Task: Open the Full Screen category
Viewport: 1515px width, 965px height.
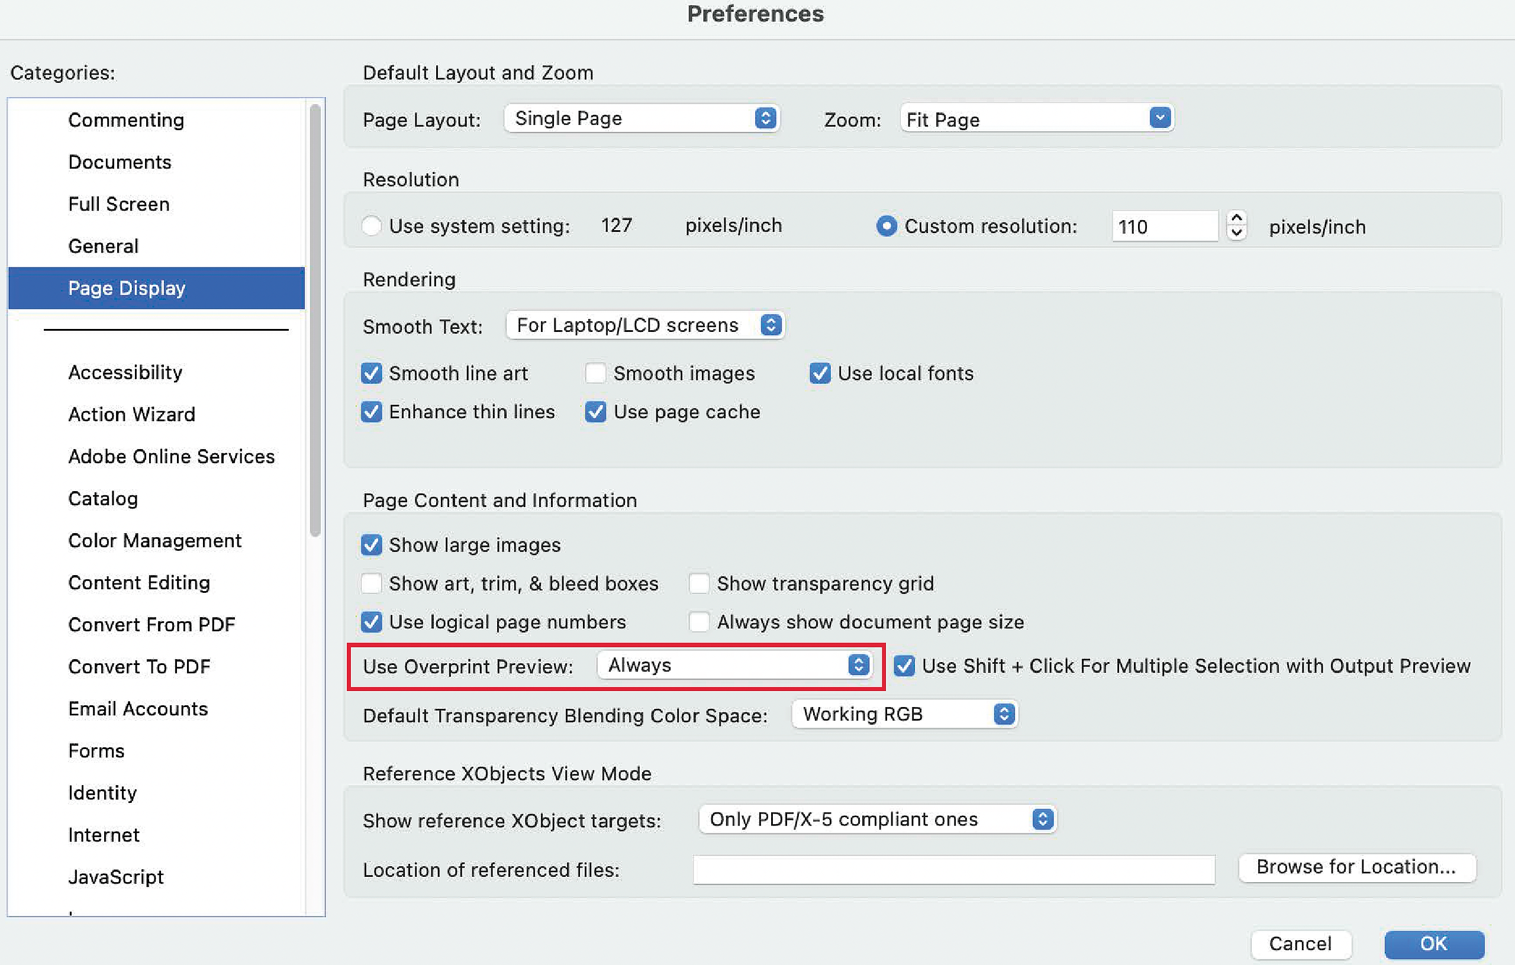Action: point(156,205)
